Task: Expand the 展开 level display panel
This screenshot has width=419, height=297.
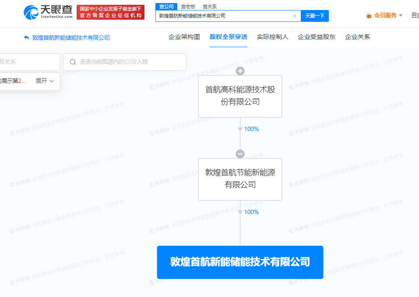Action: click(x=45, y=81)
